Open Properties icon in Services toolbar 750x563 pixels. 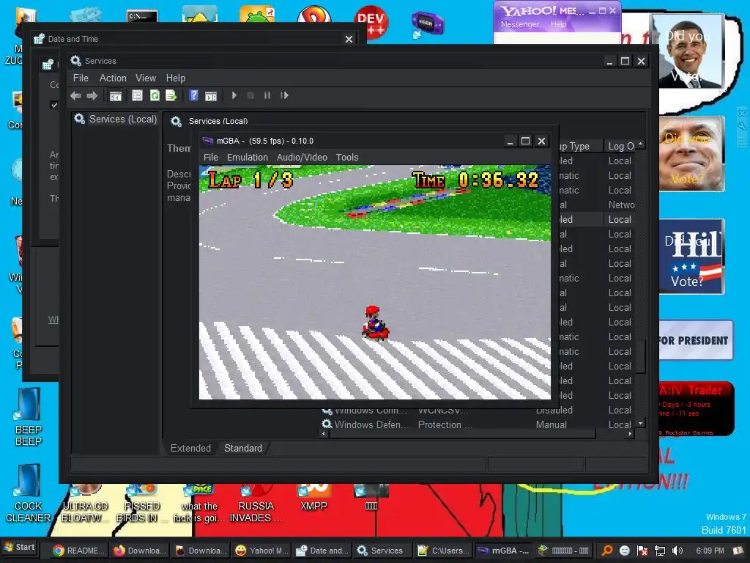(x=137, y=96)
